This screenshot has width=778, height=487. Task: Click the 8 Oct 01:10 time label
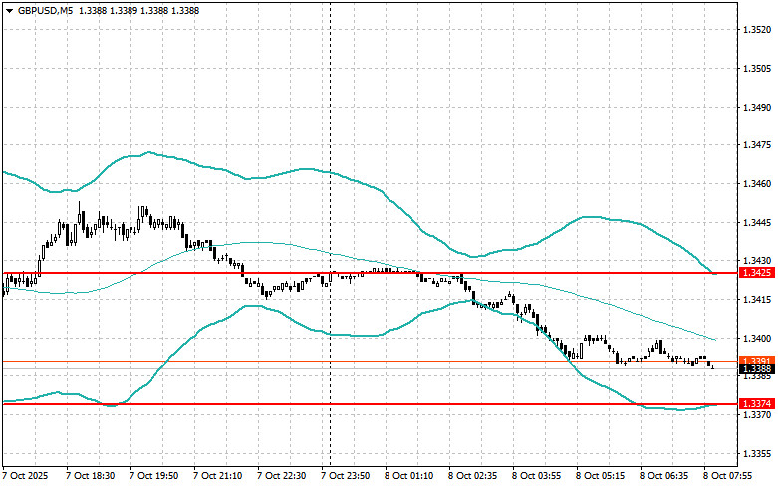tap(408, 476)
